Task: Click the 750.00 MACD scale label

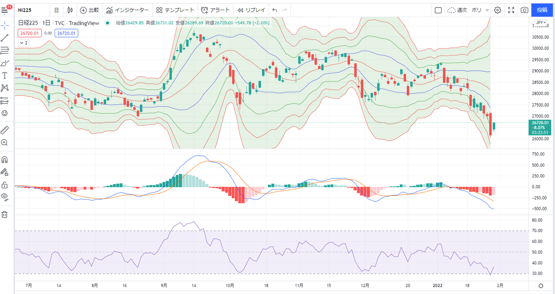Action: click(538, 154)
